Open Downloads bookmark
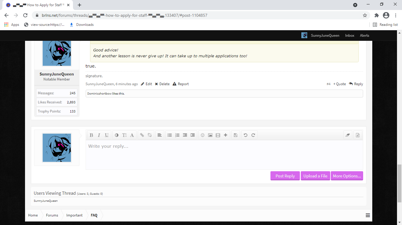The image size is (402, 225). pyautogui.click(x=82, y=25)
